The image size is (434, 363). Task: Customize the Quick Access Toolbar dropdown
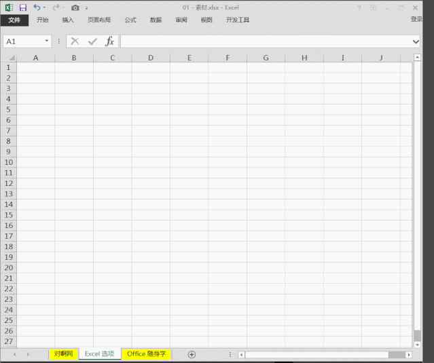click(x=86, y=8)
